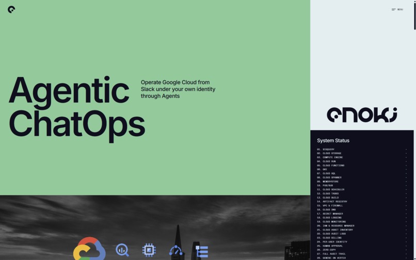Click the BigQuery magnifier icon
Screen dimensions: 416x260
click(122, 250)
